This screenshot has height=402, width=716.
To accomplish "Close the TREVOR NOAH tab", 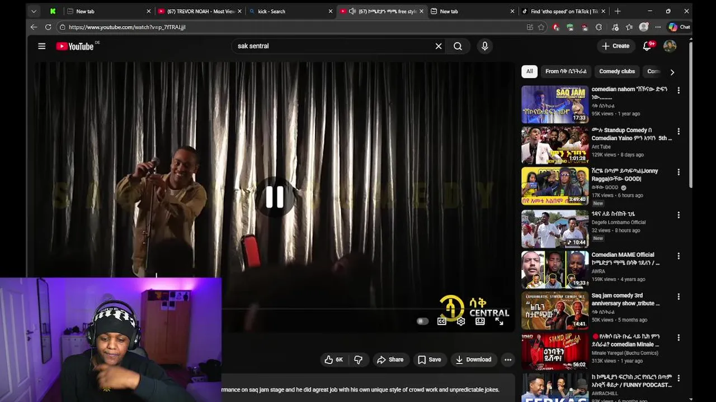I will 240,11.
